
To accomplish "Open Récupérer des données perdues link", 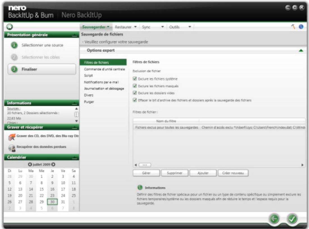I will pos(41,147).
